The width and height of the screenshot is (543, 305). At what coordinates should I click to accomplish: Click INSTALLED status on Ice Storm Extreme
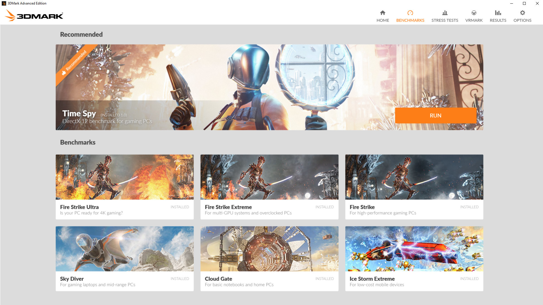tap(469, 279)
